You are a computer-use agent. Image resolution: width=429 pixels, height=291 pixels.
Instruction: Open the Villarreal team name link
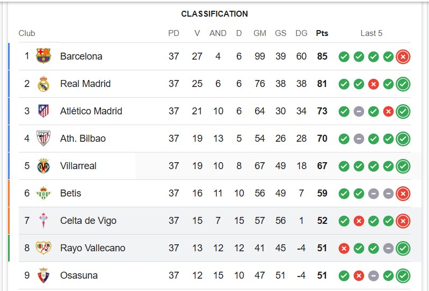point(78,166)
